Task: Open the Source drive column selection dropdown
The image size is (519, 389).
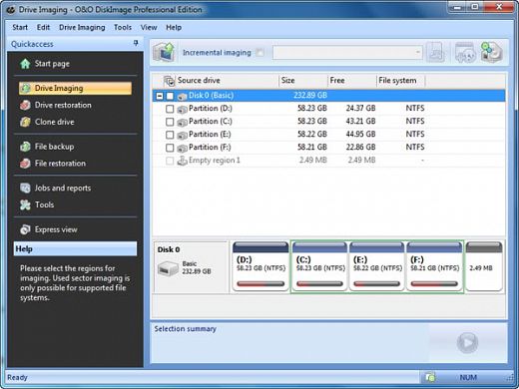Action: coord(169,81)
